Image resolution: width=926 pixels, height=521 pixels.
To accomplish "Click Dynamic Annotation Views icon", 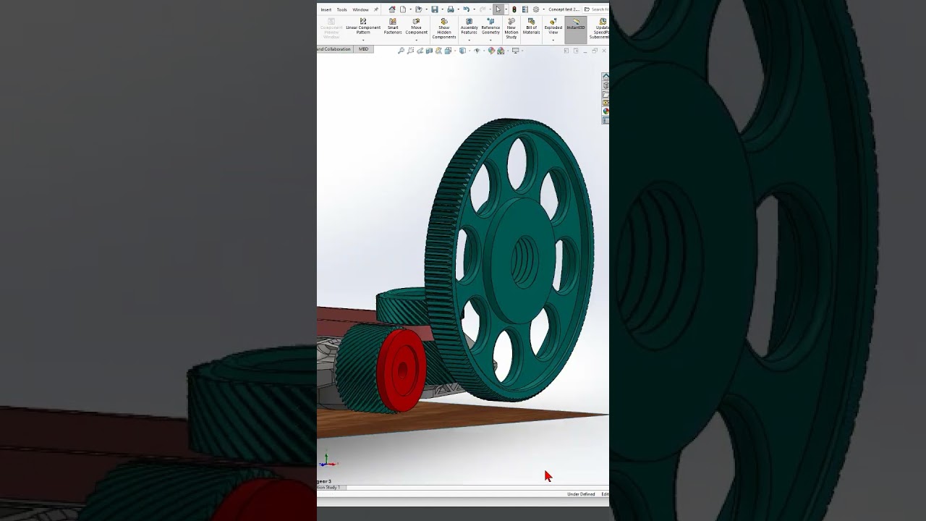I will pos(438,51).
